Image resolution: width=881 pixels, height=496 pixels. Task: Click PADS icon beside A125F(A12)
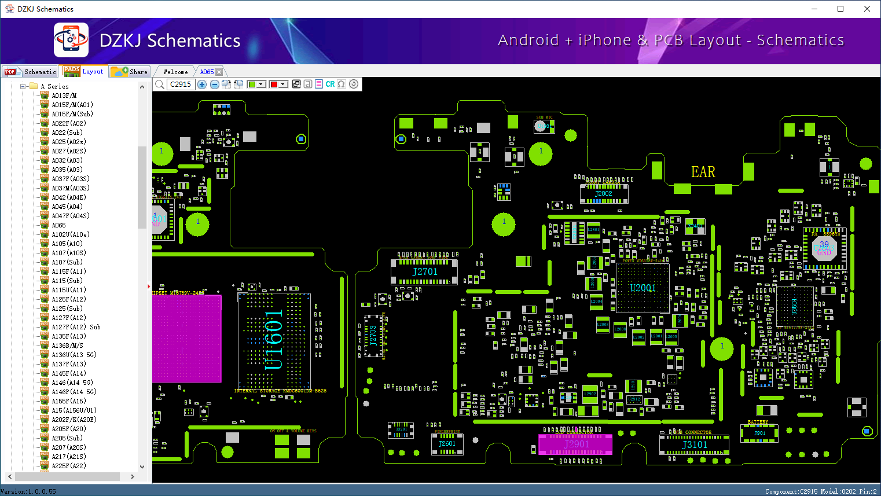(45, 299)
